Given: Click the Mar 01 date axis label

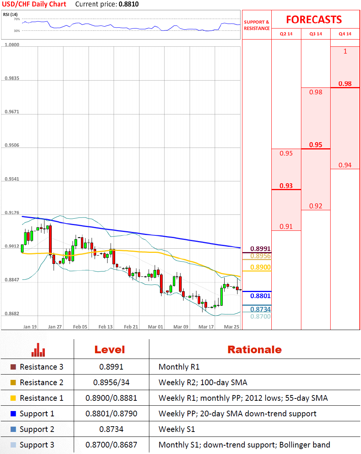Looking at the screenshot, I should point(156,327).
